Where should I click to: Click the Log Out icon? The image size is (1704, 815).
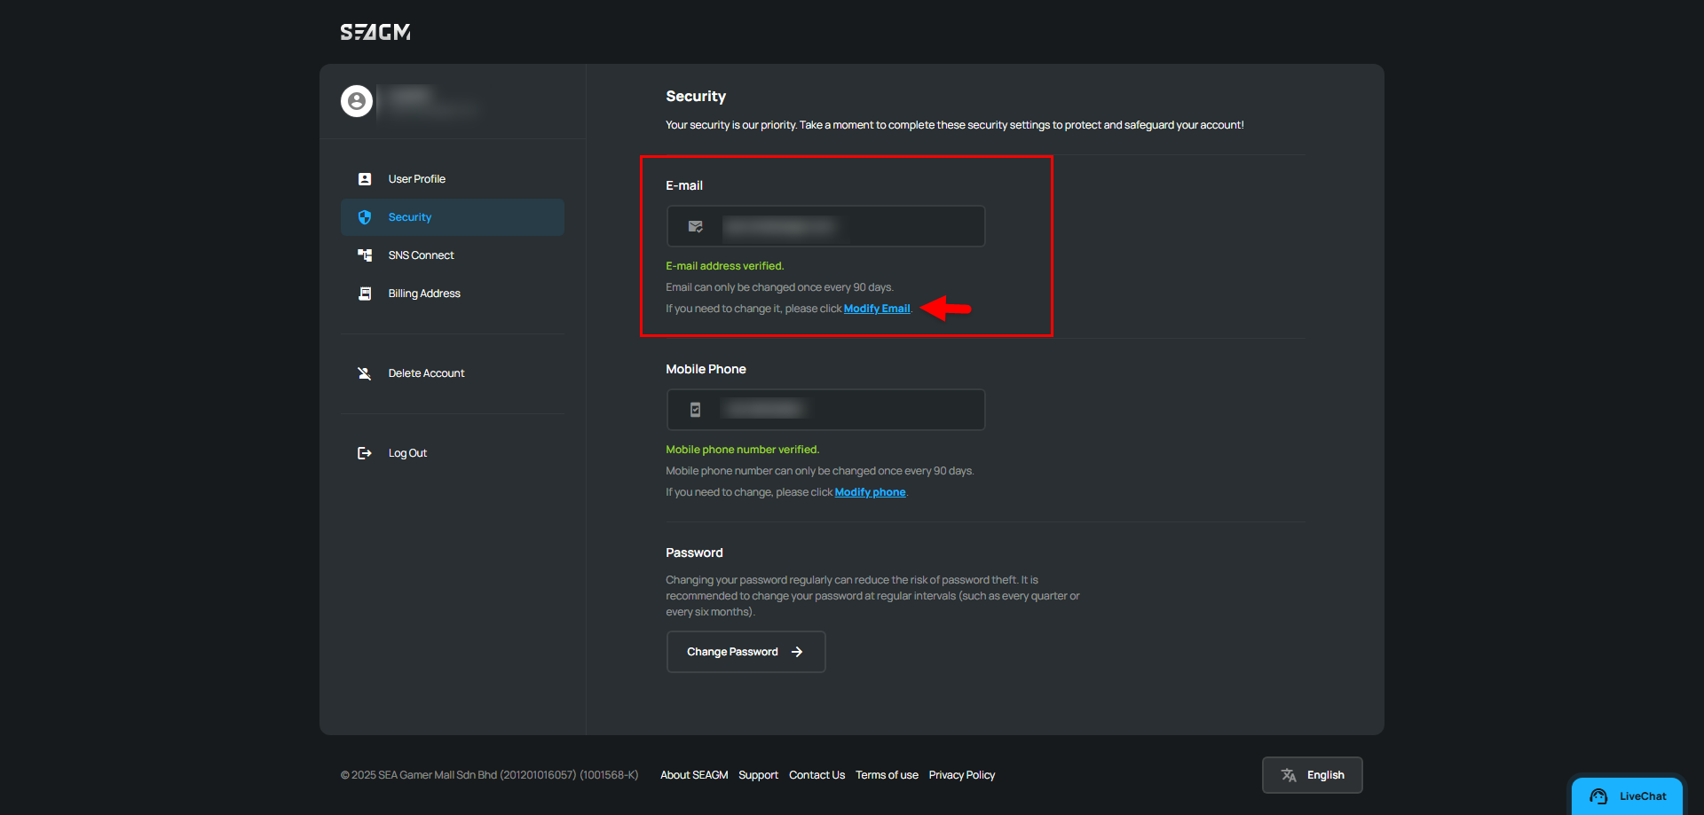[365, 453]
